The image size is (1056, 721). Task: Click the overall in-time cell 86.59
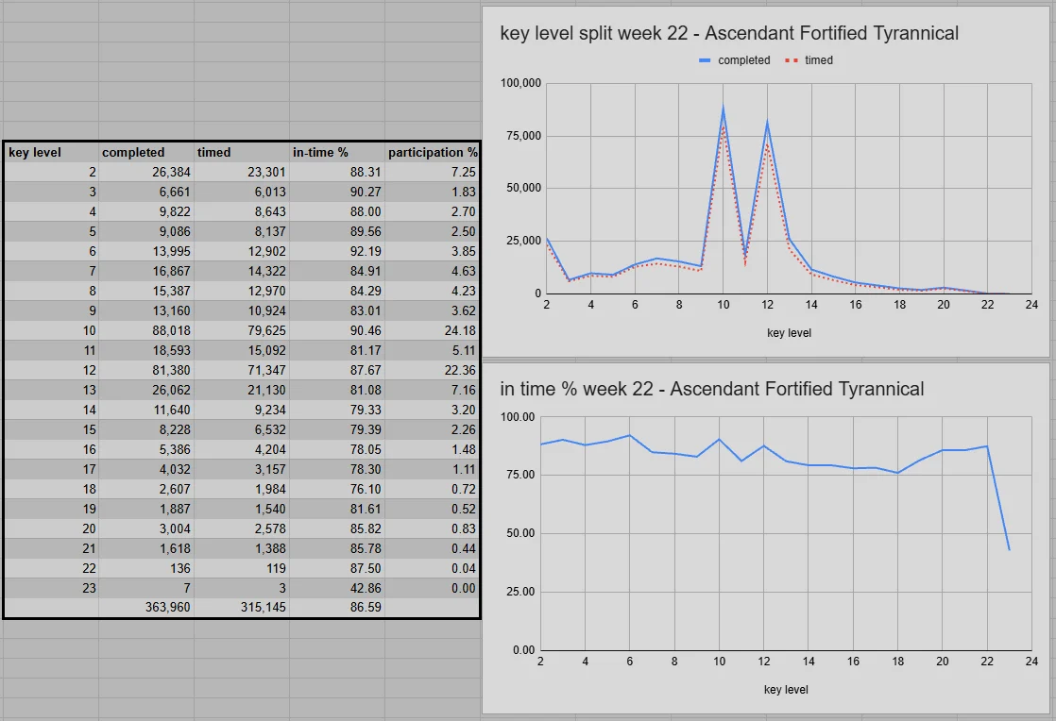[337, 607]
